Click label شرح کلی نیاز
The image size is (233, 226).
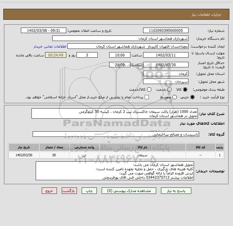coord(212,114)
